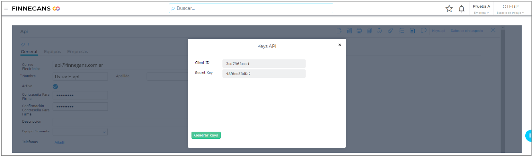
Task: Click the copy documents icon
Action: (x=369, y=31)
